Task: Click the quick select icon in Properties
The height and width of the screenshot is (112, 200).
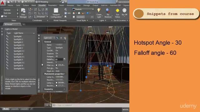Action: click(x=65, y=38)
